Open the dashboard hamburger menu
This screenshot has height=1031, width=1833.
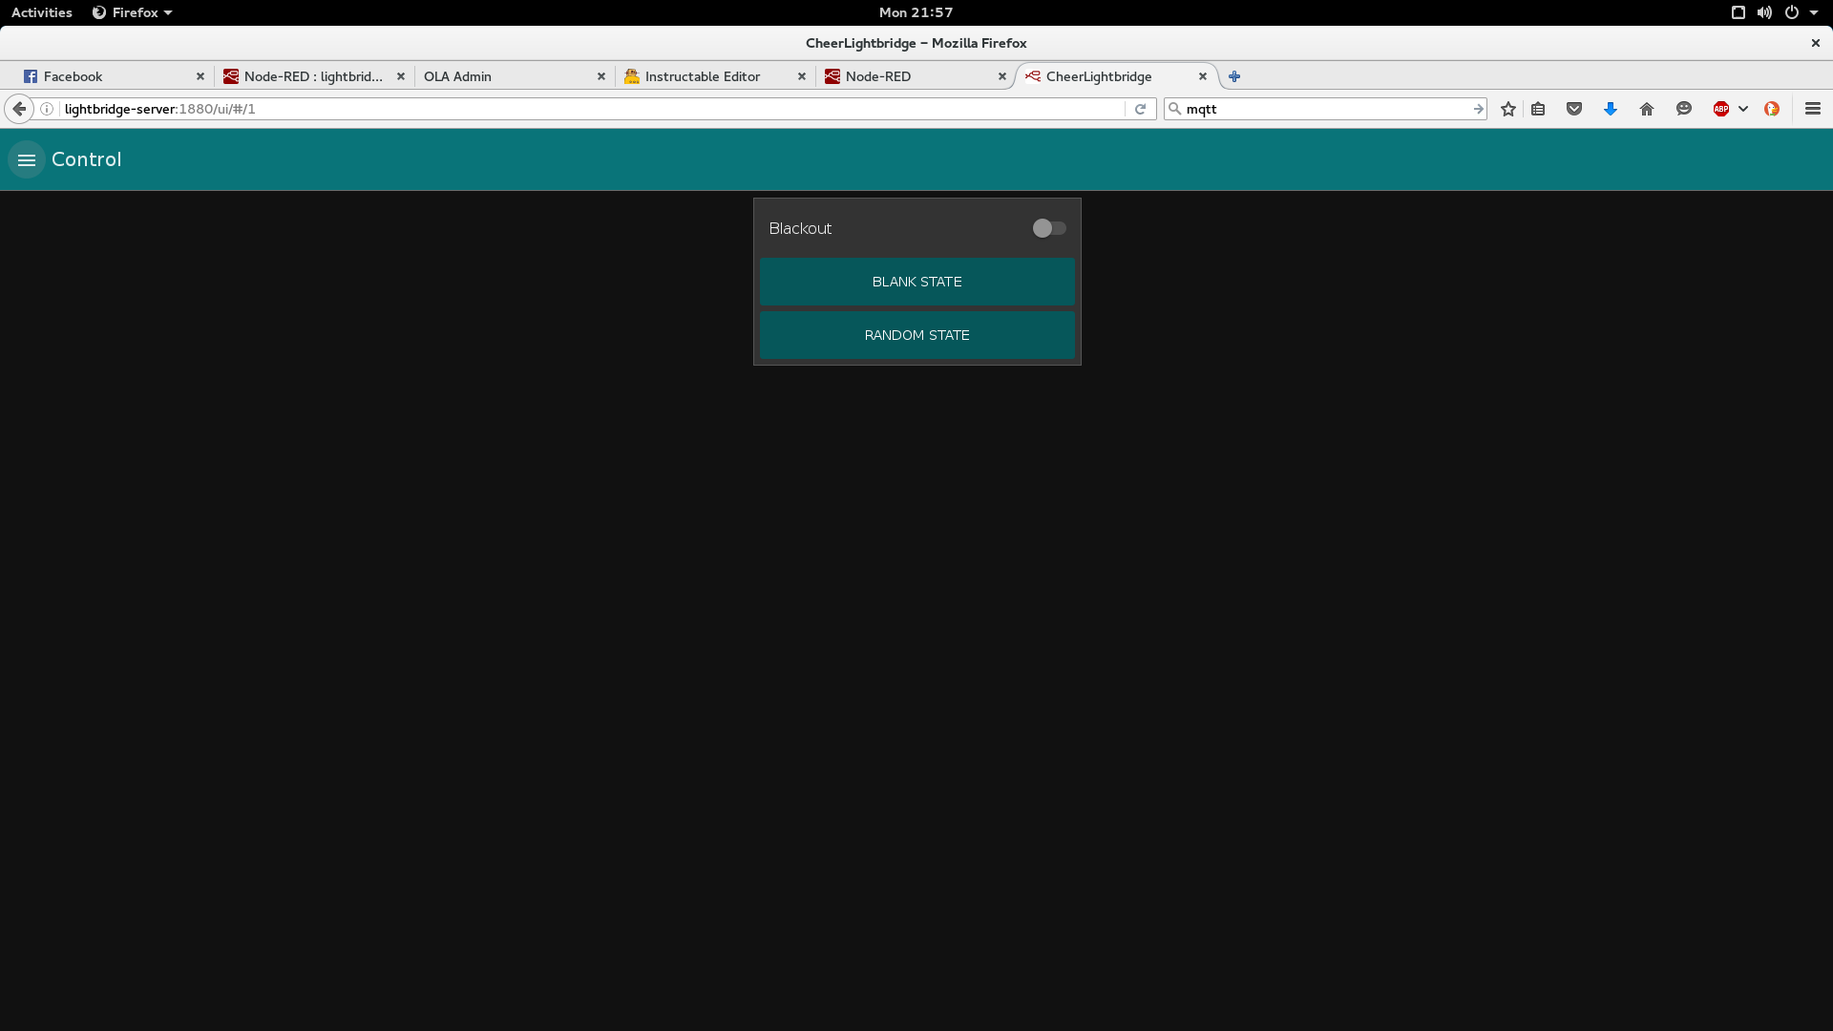coord(27,160)
